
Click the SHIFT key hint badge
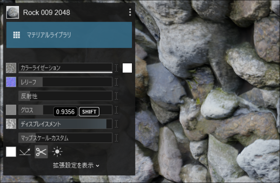point(89,112)
